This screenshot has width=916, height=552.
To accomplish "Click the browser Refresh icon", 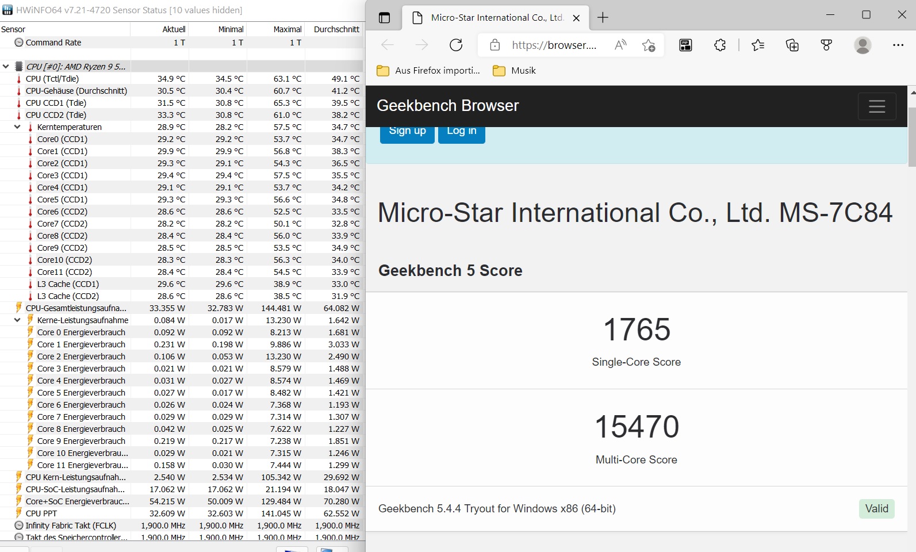I will pos(456,45).
